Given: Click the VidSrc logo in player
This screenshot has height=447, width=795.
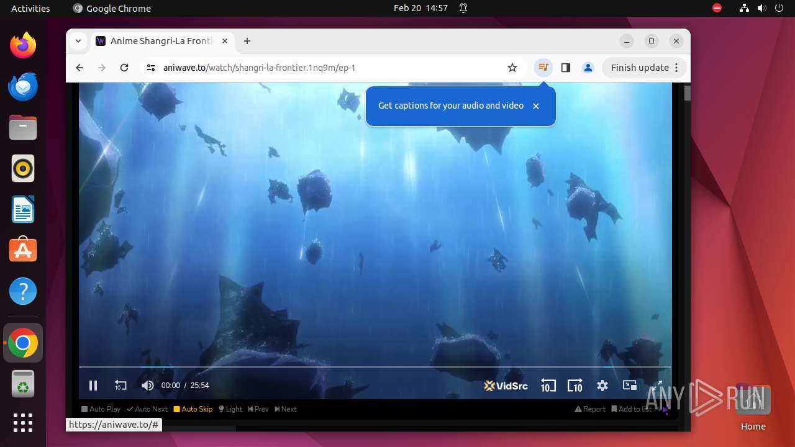Looking at the screenshot, I should [506, 386].
